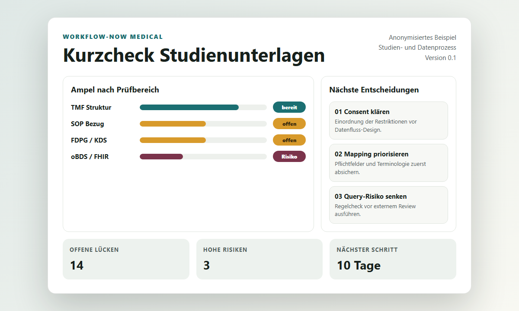Open the '03 Query-Risiko senken' card
Viewport: 519px width, 311px height.
coord(388,205)
